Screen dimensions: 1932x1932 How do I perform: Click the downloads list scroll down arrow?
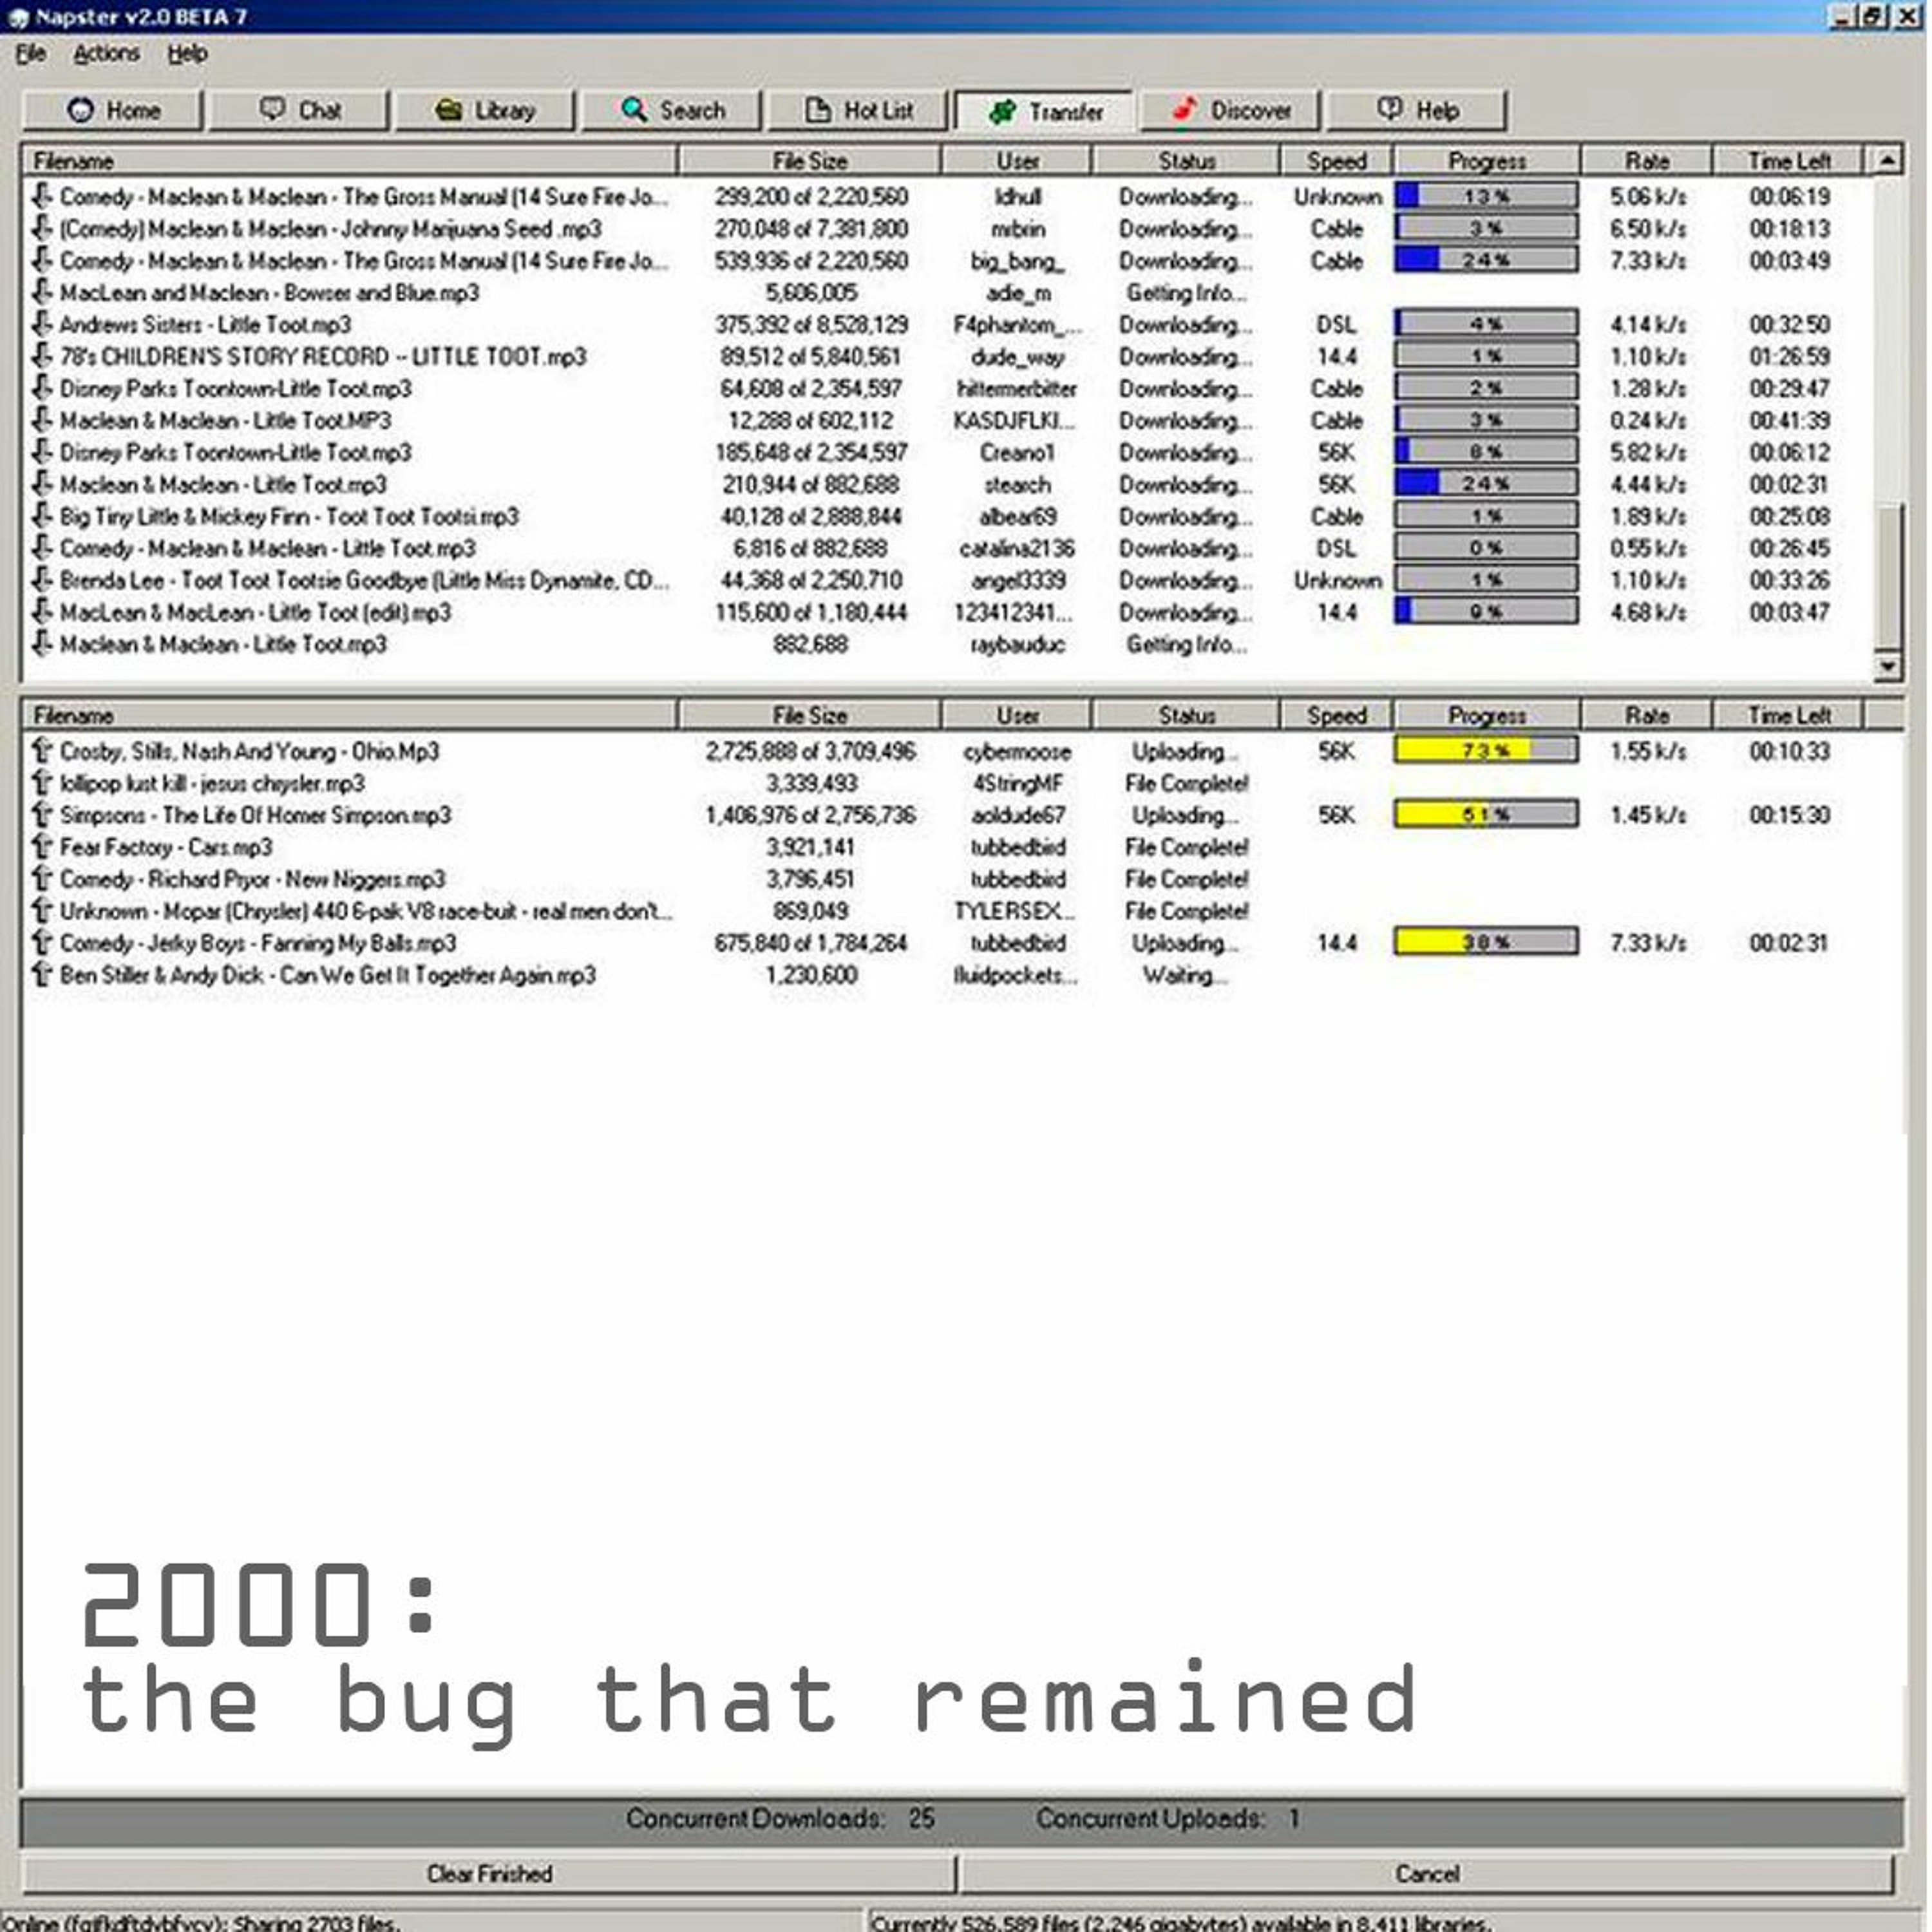point(1887,665)
